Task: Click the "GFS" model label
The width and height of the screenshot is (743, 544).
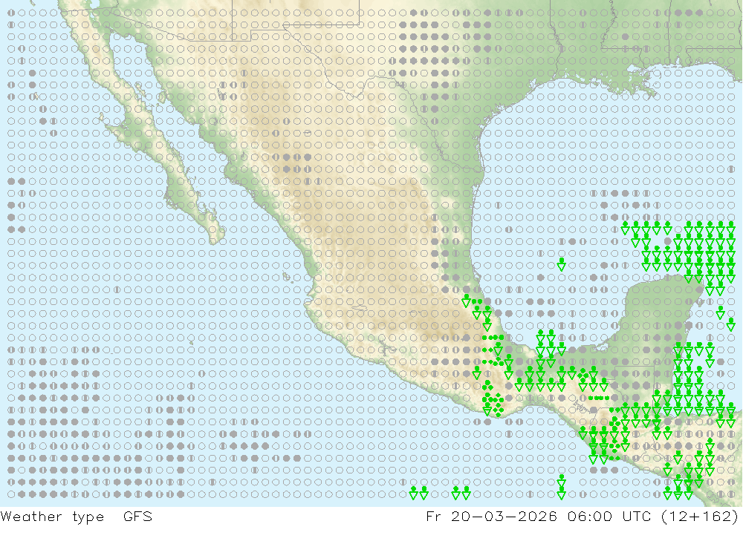Action: (x=138, y=516)
